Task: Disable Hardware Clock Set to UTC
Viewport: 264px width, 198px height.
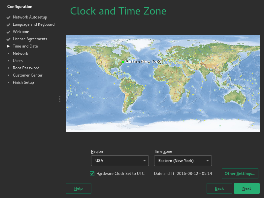Action: (92, 173)
